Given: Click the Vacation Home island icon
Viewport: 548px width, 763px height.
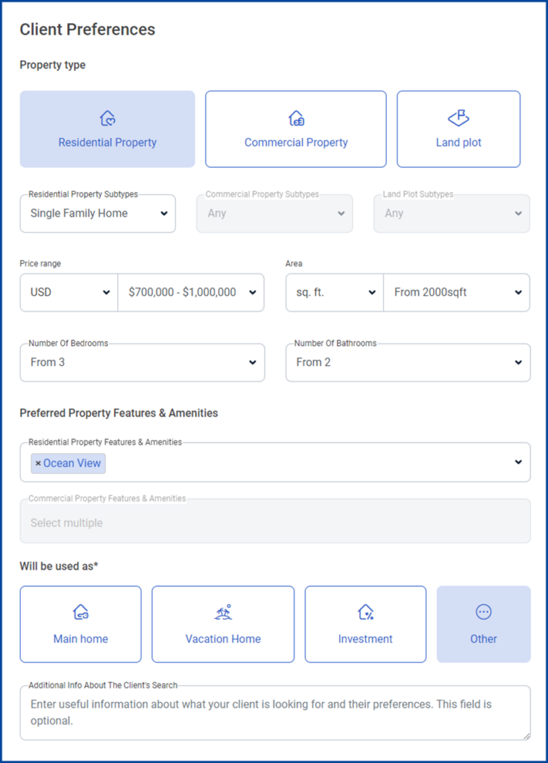Looking at the screenshot, I should (x=223, y=612).
